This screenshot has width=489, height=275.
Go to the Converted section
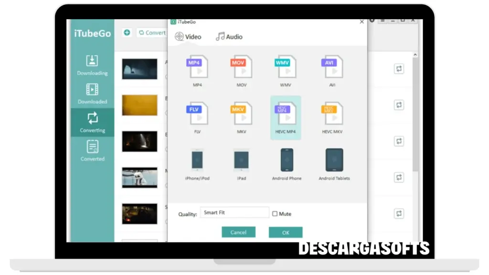tap(92, 150)
